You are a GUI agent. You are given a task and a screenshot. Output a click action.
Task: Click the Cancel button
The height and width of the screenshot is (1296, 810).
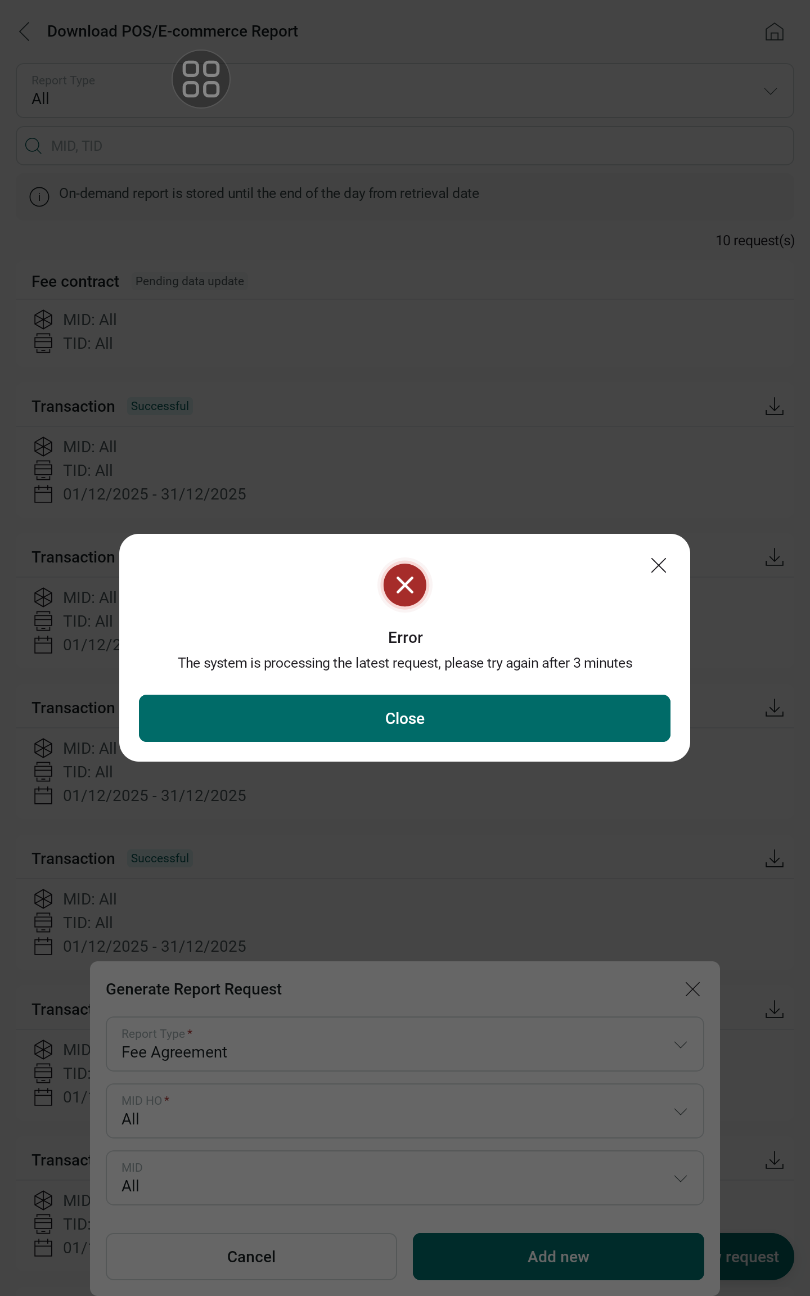coord(251,1257)
